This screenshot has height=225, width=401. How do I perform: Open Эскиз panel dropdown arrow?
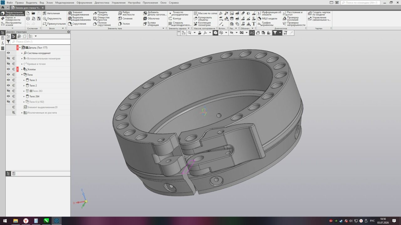63,28
